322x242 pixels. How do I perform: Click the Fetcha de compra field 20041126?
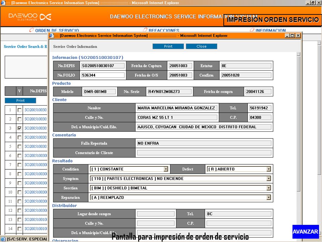(x=258, y=91)
